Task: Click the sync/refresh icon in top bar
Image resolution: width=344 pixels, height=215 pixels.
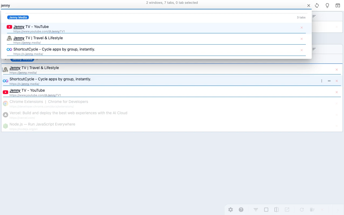Action: tap(317, 6)
